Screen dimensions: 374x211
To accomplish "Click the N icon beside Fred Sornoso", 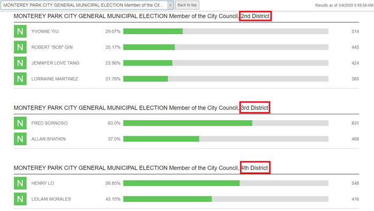I will pos(20,123).
